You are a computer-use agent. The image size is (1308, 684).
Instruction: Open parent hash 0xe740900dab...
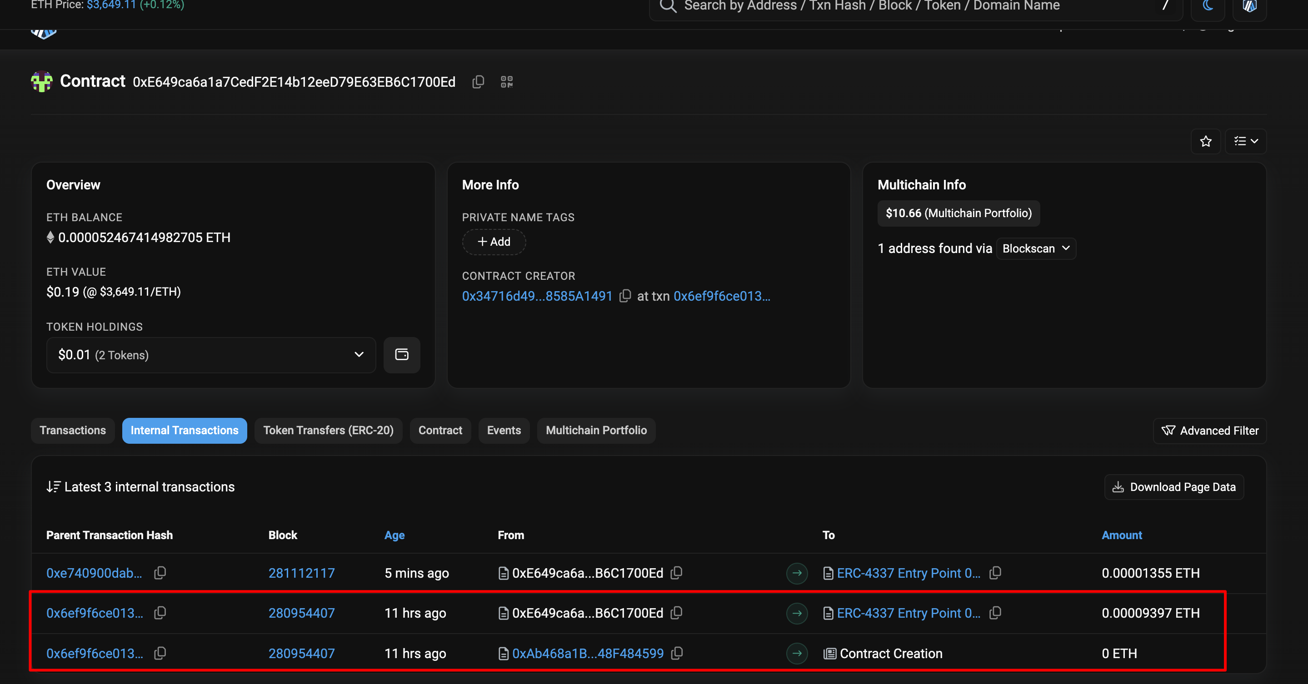94,573
